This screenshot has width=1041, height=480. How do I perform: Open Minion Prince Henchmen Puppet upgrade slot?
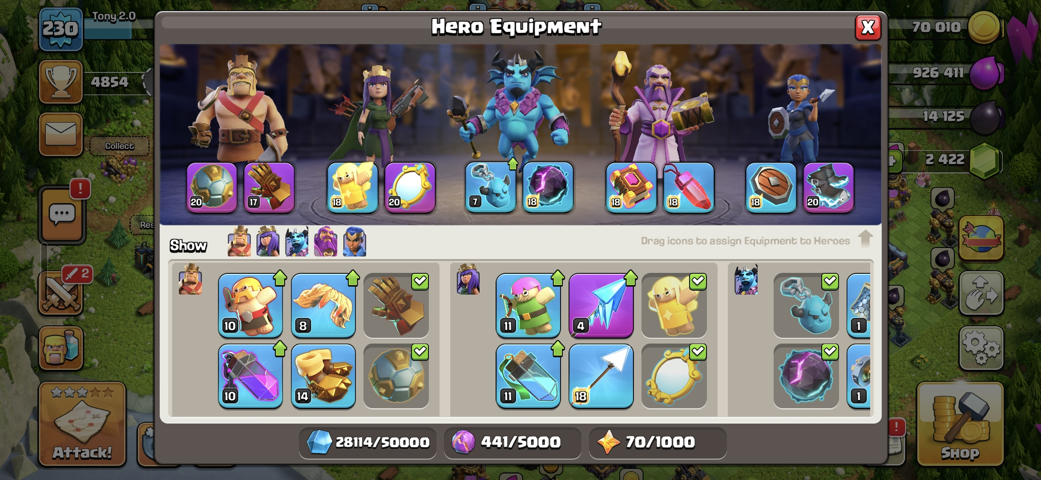tap(491, 188)
